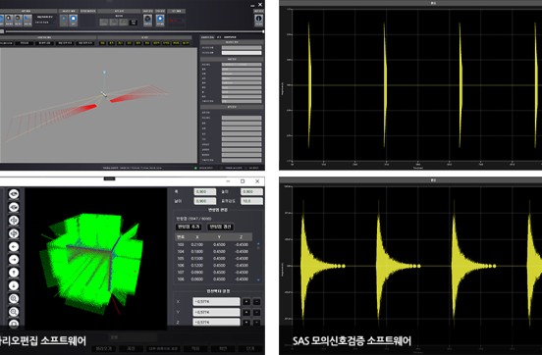Decrease the Y normal vector value
This screenshot has height=355, width=542.
click(x=256, y=313)
